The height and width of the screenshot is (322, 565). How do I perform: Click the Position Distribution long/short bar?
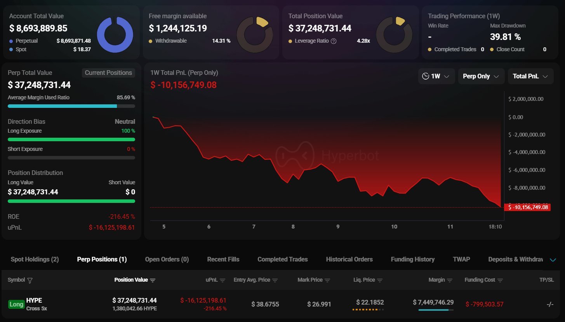[x=71, y=201]
